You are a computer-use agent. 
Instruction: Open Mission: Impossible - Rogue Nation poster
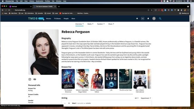[x=82, y=79]
